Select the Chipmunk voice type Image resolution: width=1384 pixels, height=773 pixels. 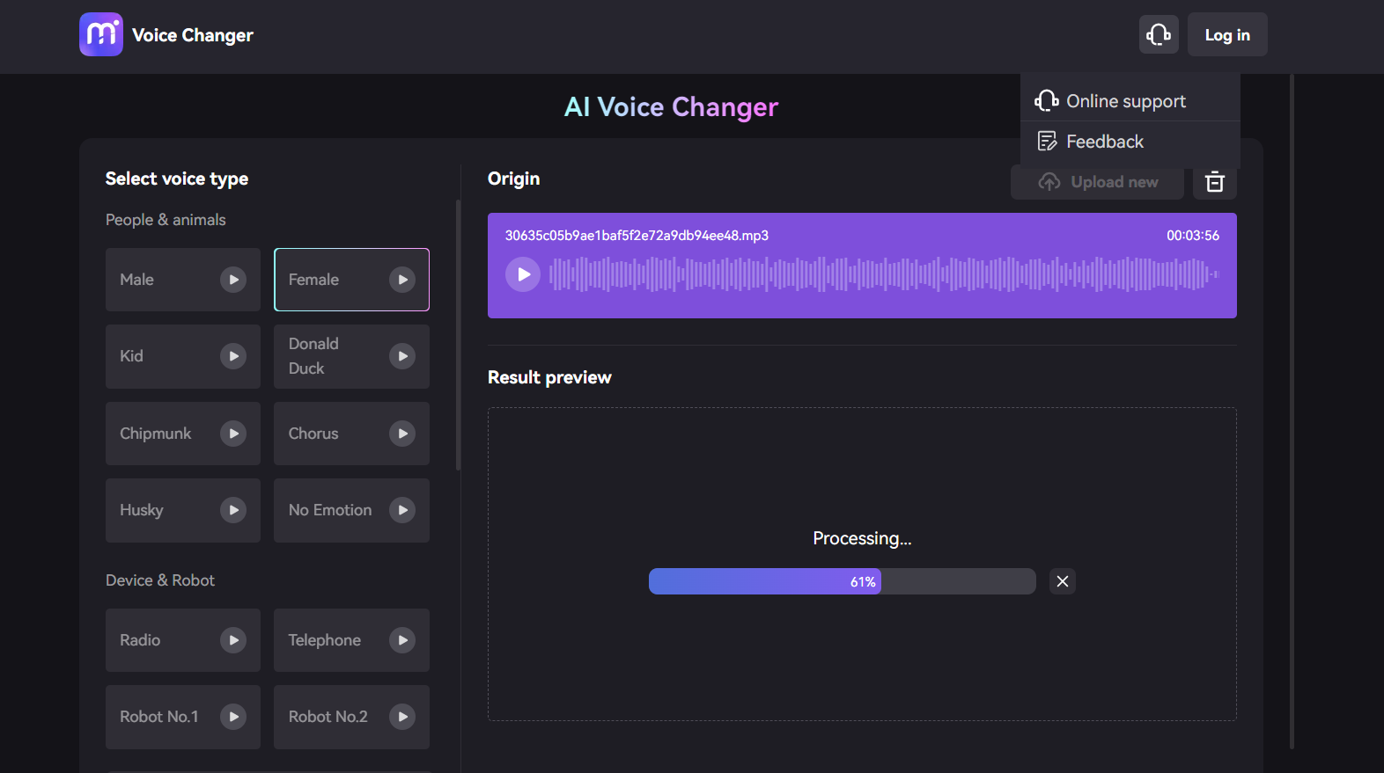coord(183,434)
